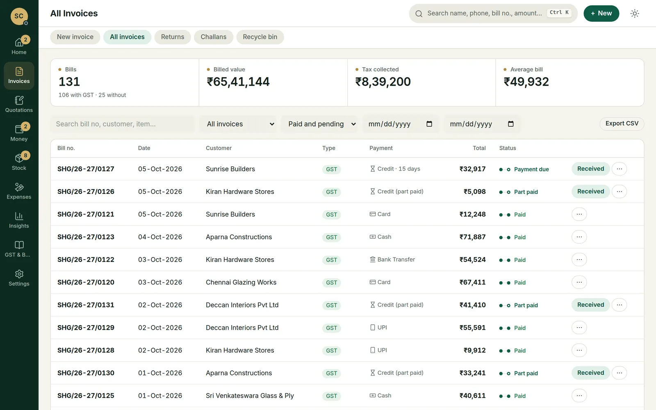
Task: Open the Recycle bin tab
Action: (x=260, y=37)
